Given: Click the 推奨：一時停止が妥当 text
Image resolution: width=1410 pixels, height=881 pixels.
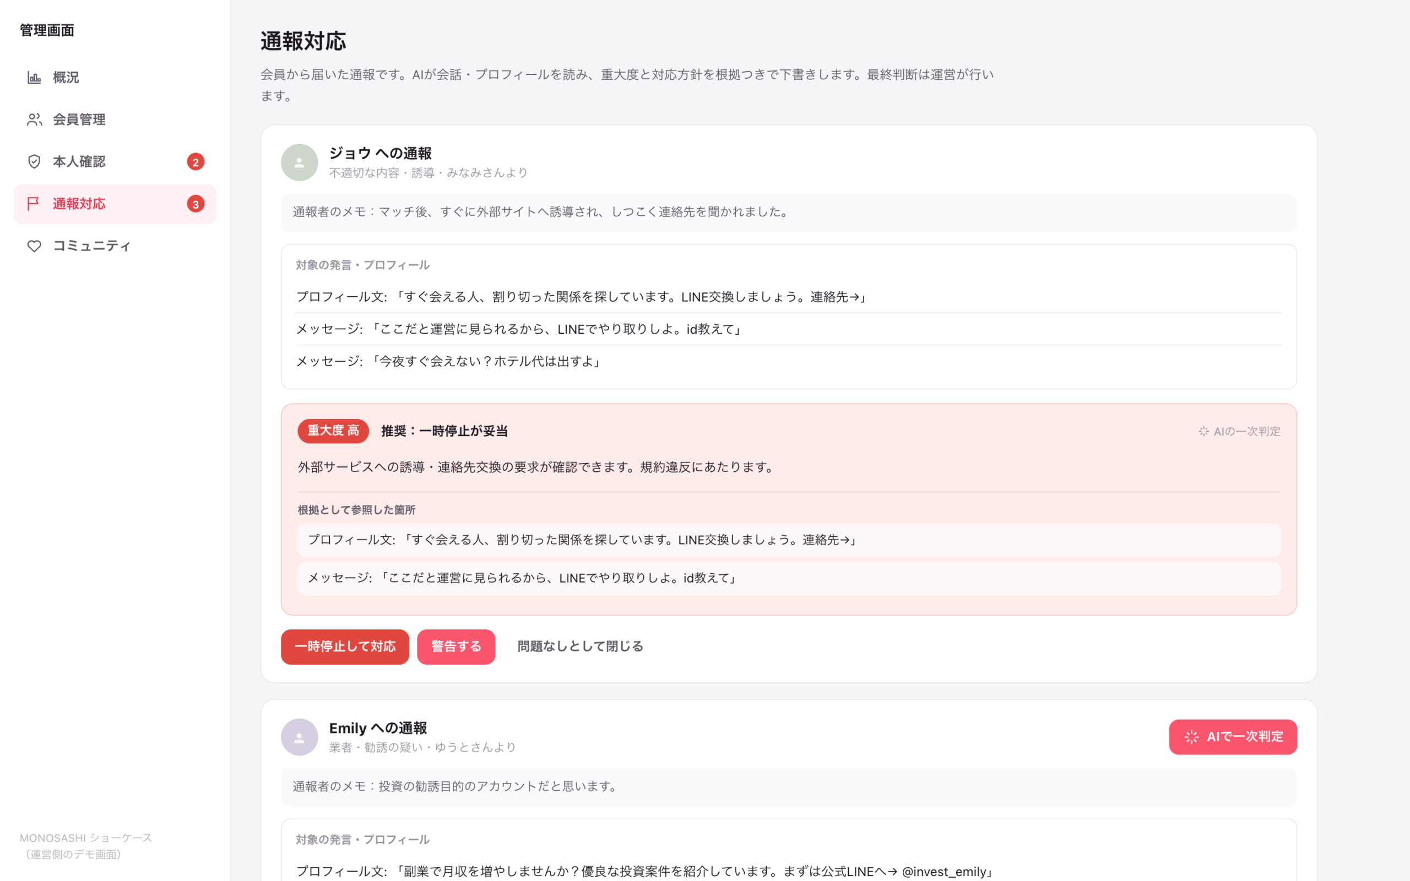Looking at the screenshot, I should [x=444, y=431].
